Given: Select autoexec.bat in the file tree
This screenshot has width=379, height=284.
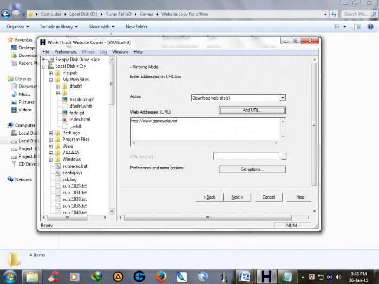Looking at the screenshot, I should point(75,166).
